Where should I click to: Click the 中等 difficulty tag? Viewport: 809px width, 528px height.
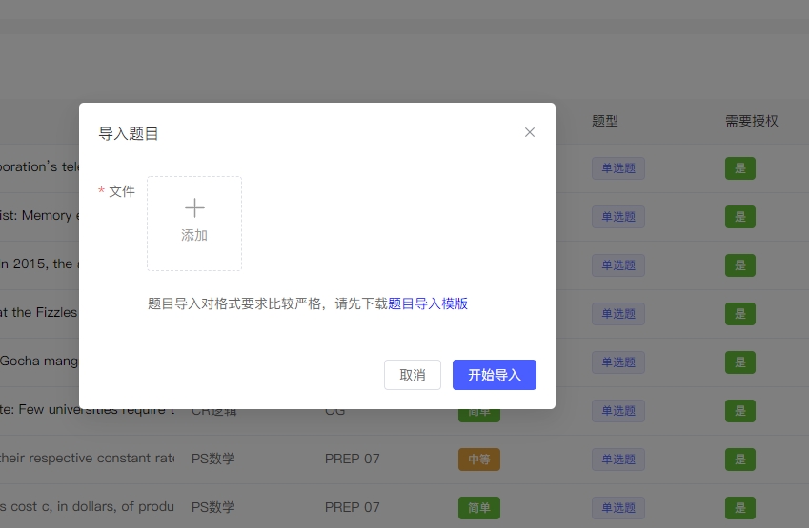pyautogui.click(x=478, y=460)
